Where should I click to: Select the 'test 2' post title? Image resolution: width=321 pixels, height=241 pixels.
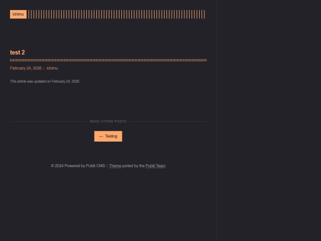pyautogui.click(x=17, y=52)
